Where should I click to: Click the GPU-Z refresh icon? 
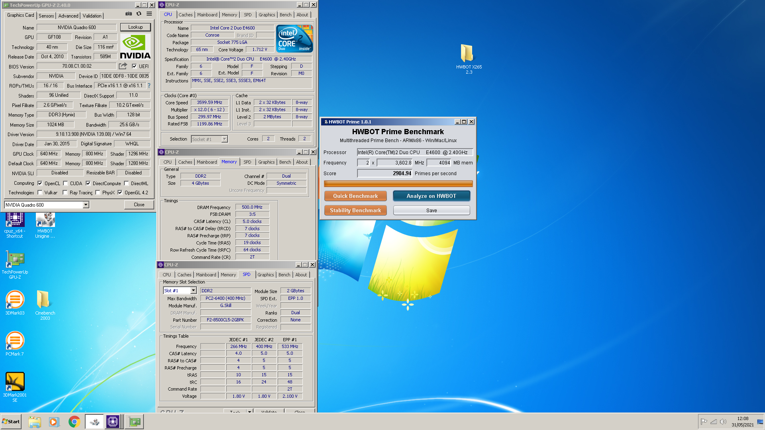tap(139, 14)
